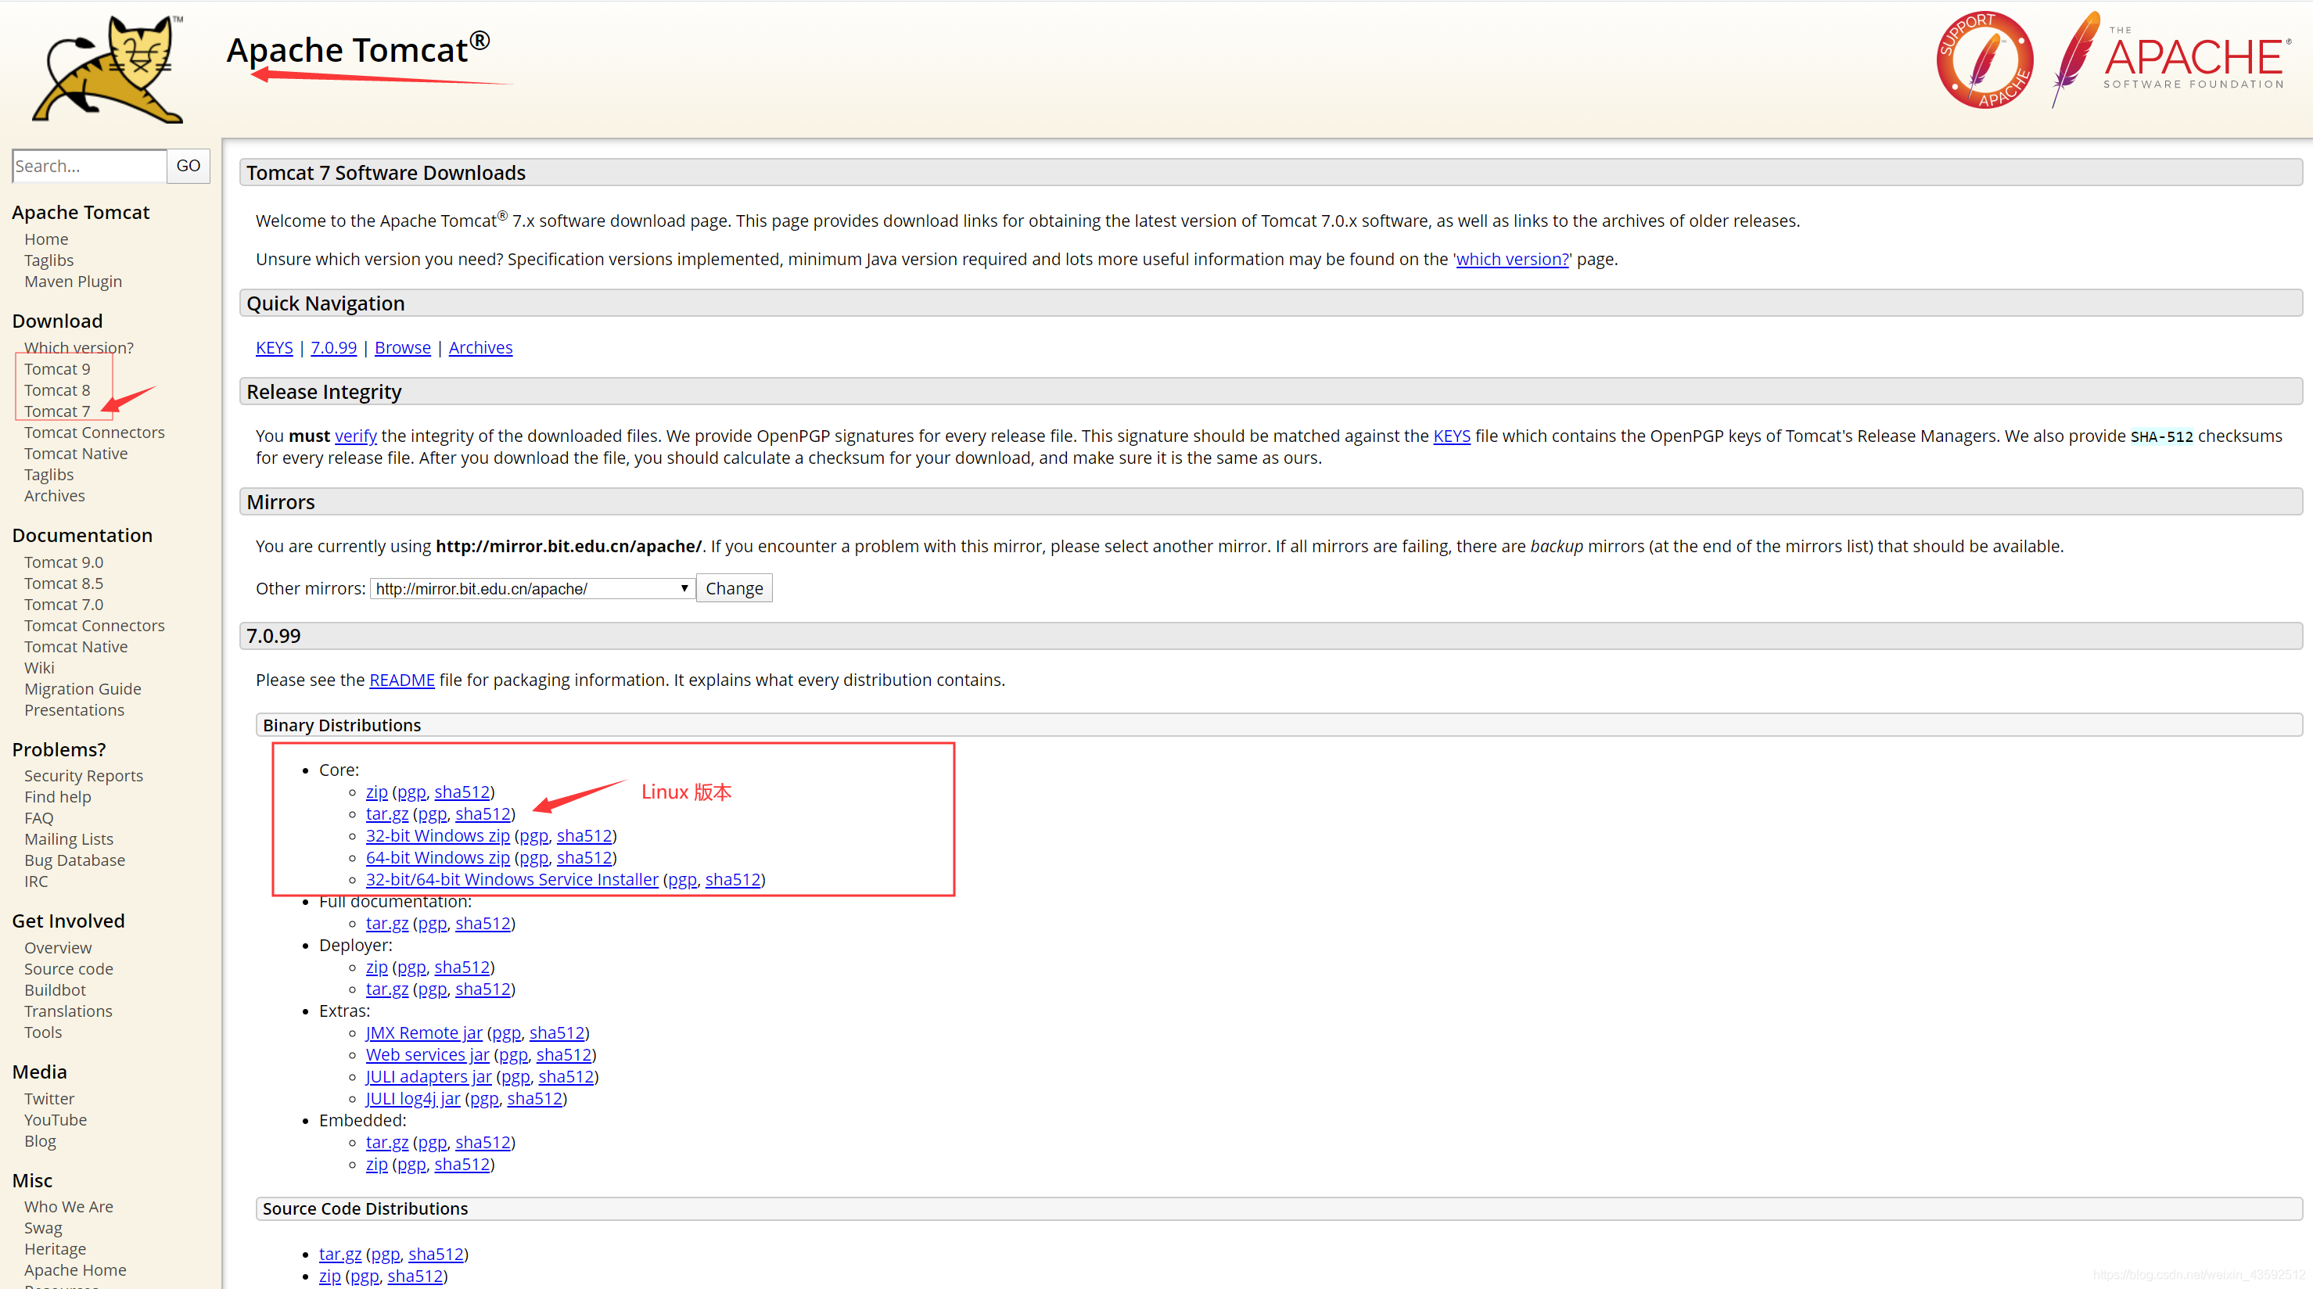Open FAQ sidebar link
Screen dimensions: 2313x1289
coord(38,817)
